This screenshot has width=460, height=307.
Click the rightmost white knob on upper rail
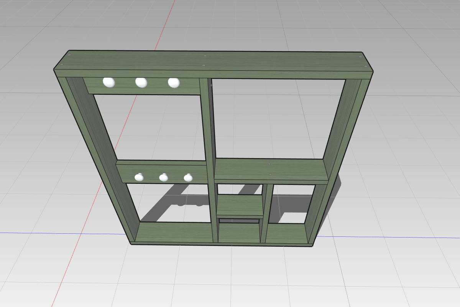point(174,82)
